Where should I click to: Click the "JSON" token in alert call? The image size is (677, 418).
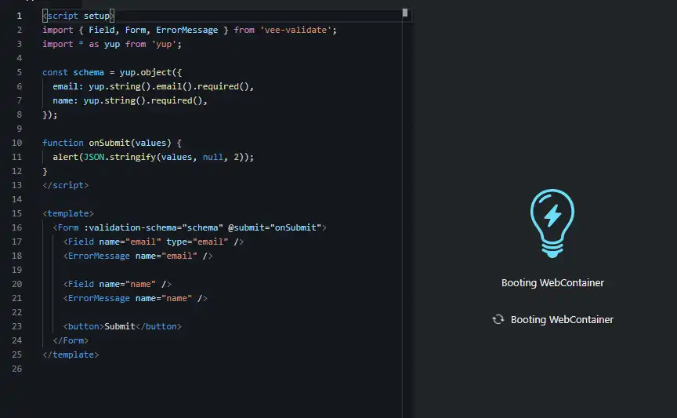tap(94, 157)
